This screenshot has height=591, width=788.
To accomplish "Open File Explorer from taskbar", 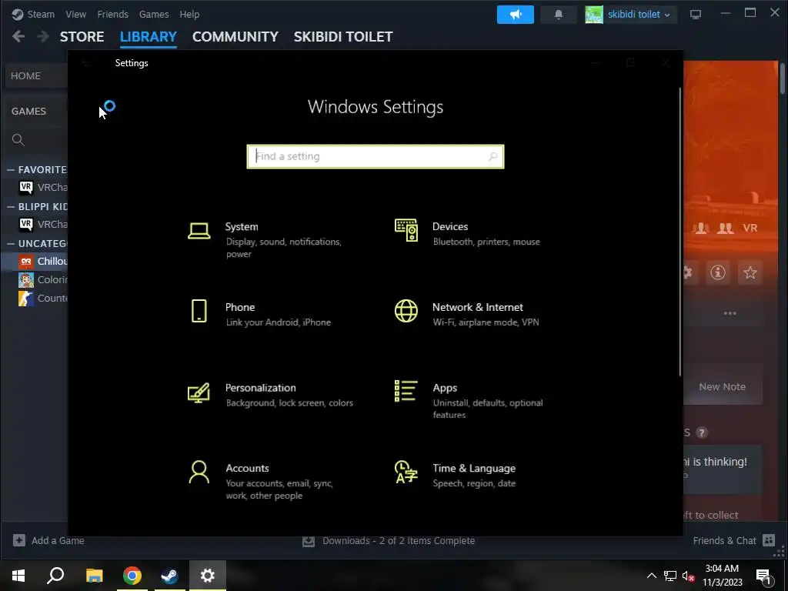I will [94, 576].
